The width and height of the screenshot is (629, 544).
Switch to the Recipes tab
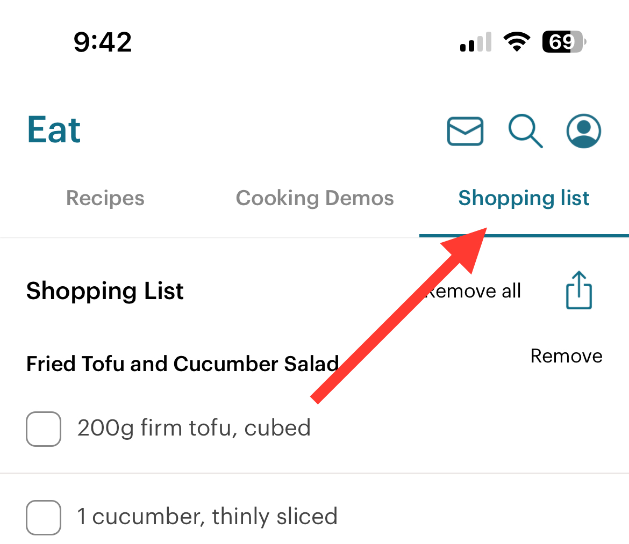(x=105, y=198)
